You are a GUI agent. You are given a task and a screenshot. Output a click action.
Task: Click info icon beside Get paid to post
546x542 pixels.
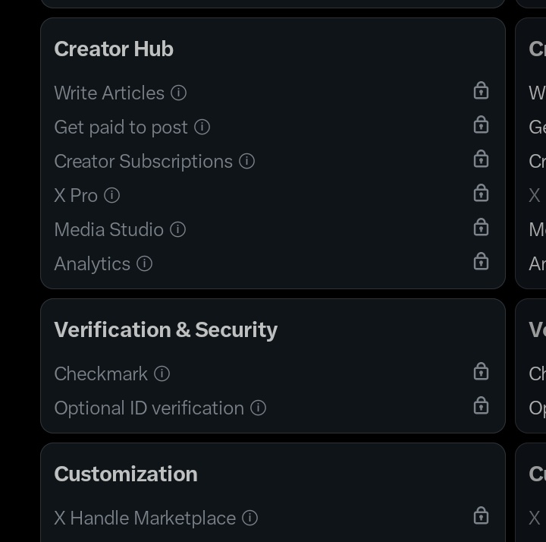pyautogui.click(x=202, y=127)
